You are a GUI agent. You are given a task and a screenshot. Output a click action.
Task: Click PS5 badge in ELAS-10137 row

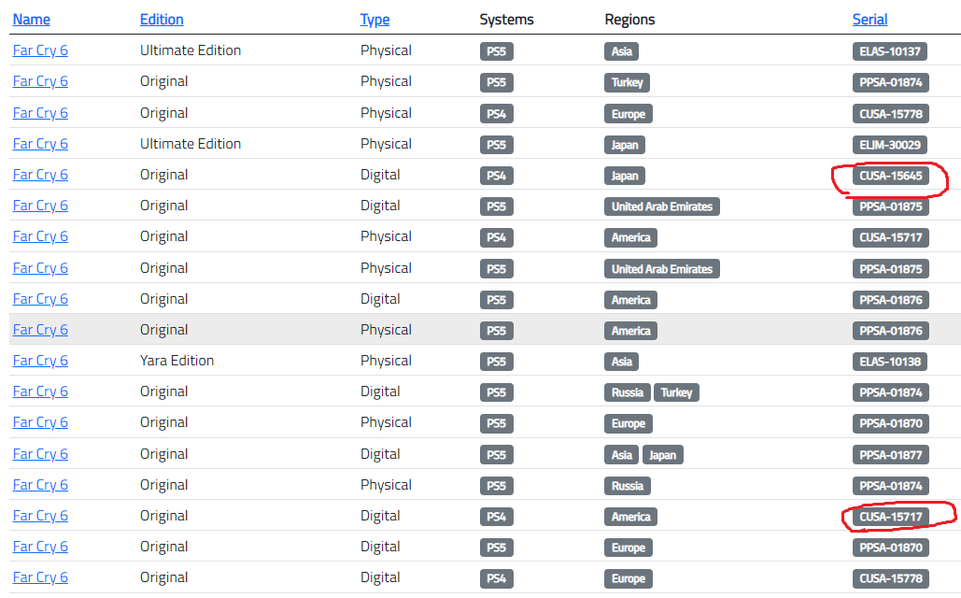(497, 51)
